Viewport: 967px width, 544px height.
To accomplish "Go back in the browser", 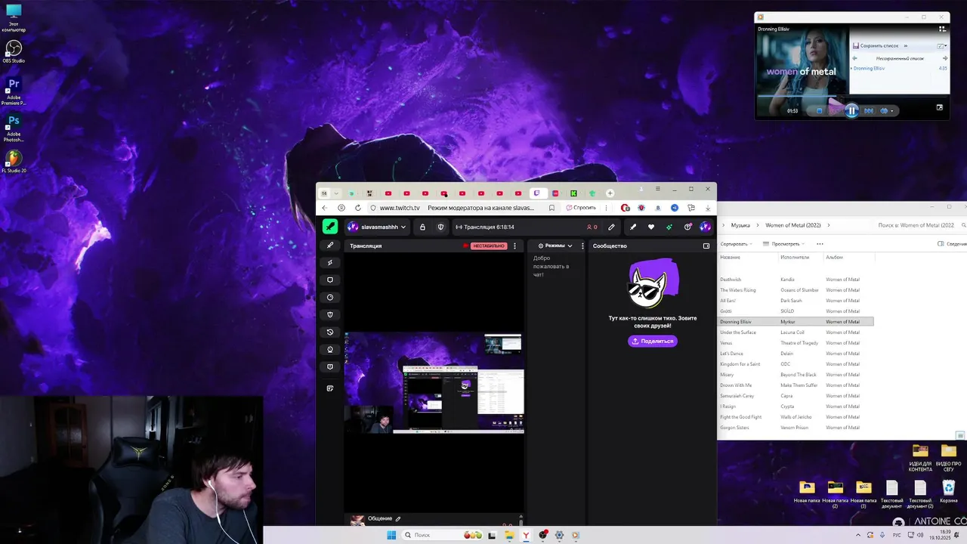I will pyautogui.click(x=325, y=208).
